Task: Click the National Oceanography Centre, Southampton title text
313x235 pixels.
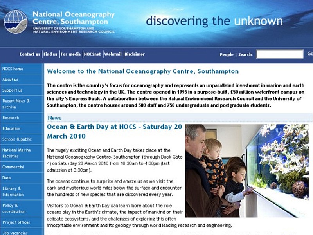Action: pos(74,18)
